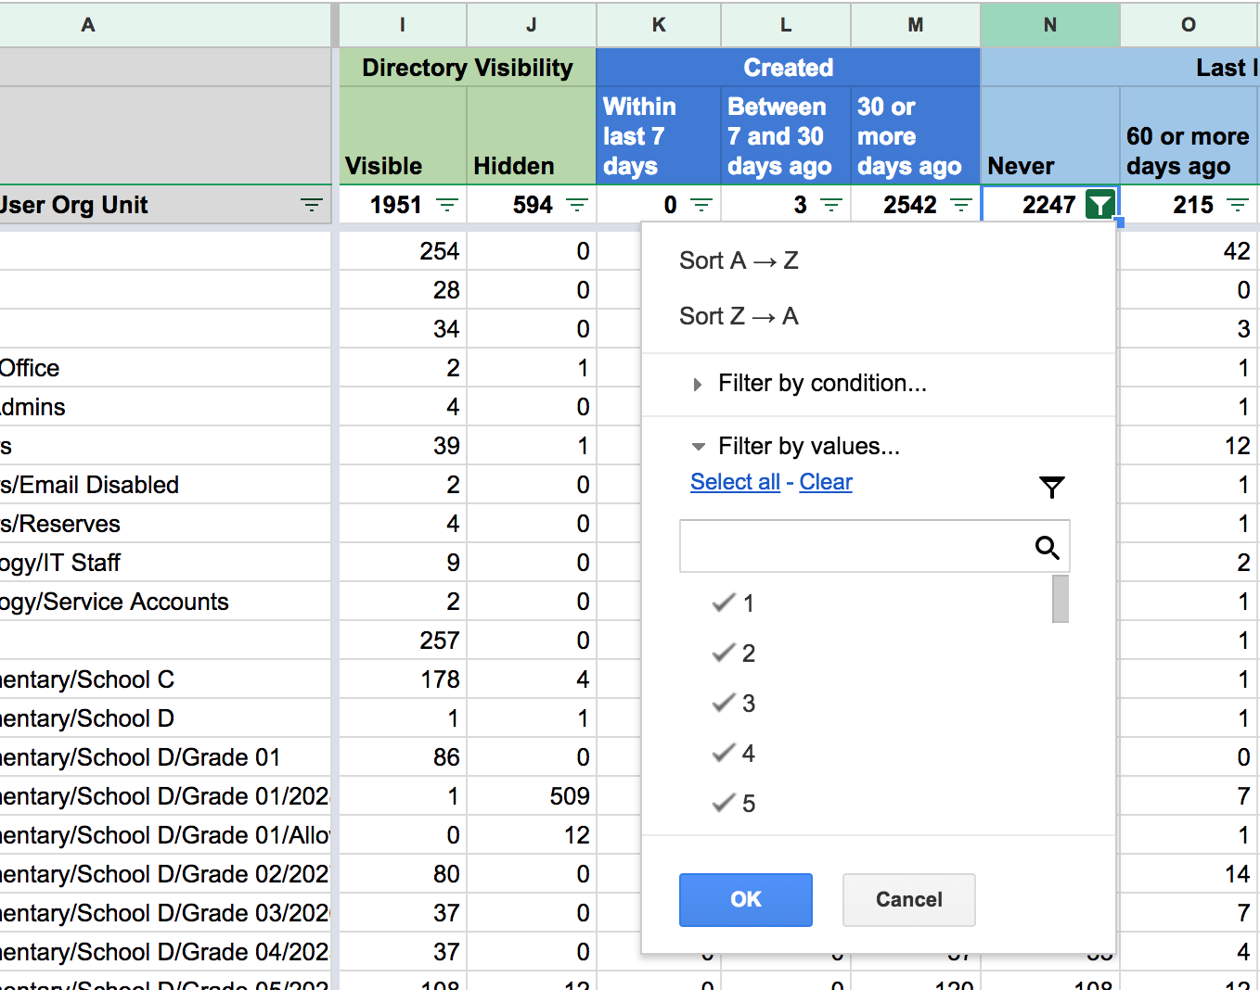Click the active green filter icon in Never column
This screenshot has height=990, width=1260.
point(1099,205)
